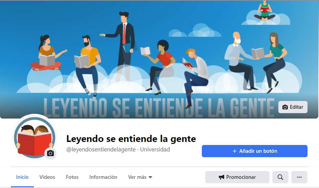This screenshot has width=319, height=188.
Task: Open the Vídeos tab
Action: pyautogui.click(x=47, y=177)
